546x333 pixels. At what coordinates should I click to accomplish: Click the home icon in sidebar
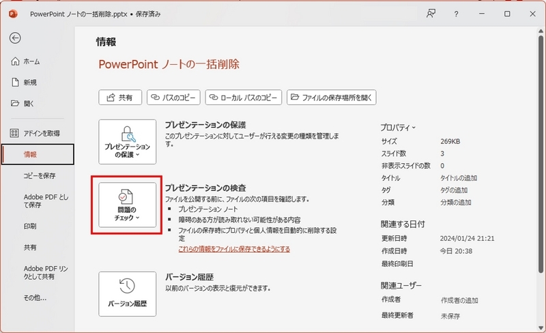(x=15, y=61)
